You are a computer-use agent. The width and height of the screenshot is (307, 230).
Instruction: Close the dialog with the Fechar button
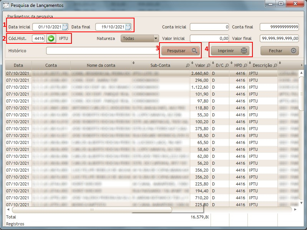tap(279, 51)
